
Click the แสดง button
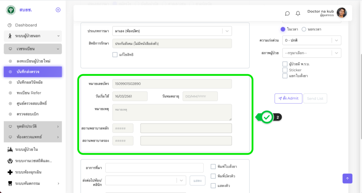tap(197, 181)
